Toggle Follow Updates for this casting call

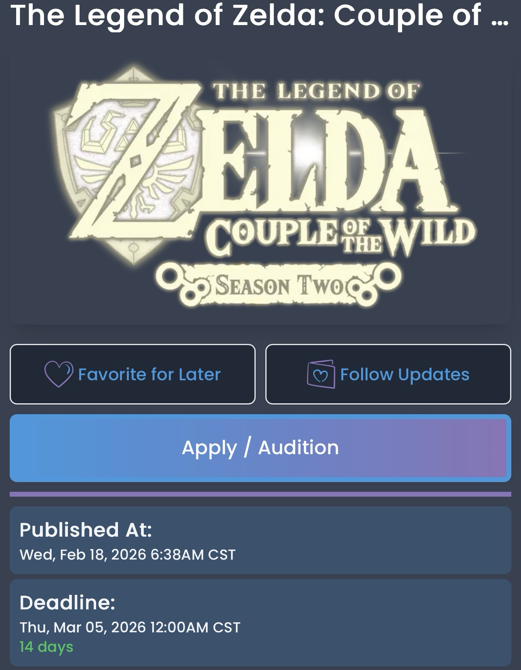[x=388, y=374]
